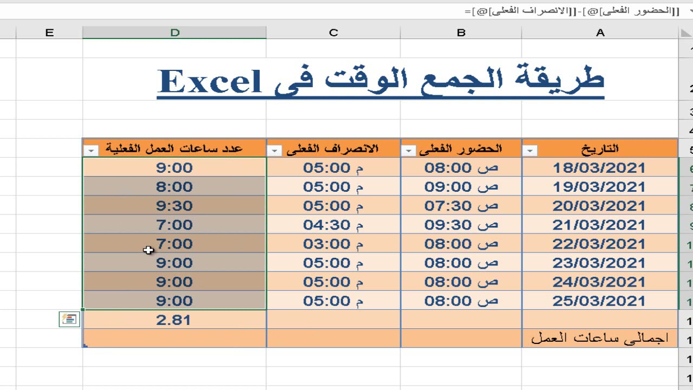Select the total cell showing 2.81
This screenshot has width=693, height=390.
(174, 320)
